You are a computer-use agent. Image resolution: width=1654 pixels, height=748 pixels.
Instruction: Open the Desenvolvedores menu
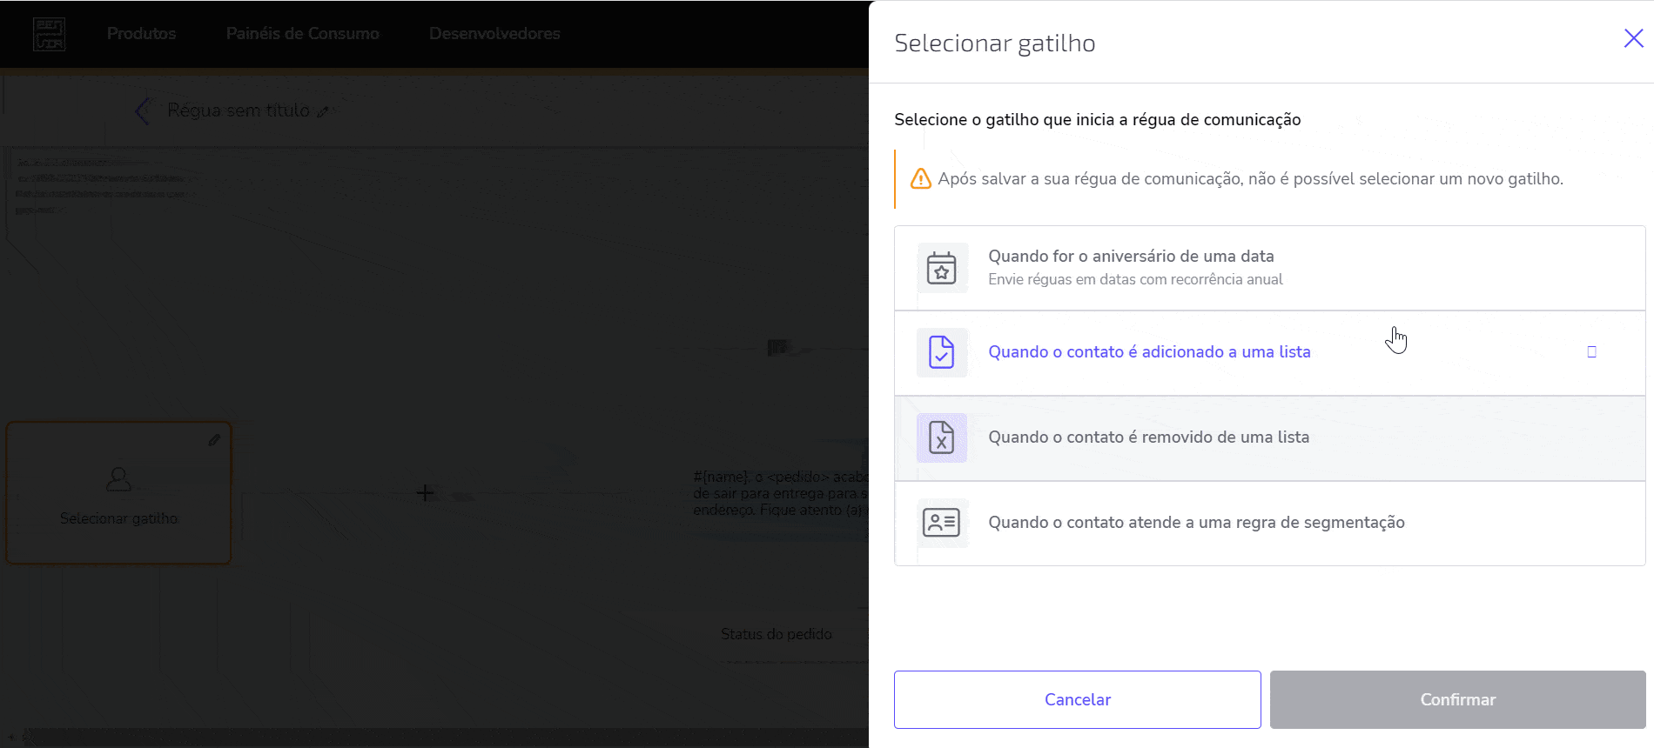click(494, 33)
